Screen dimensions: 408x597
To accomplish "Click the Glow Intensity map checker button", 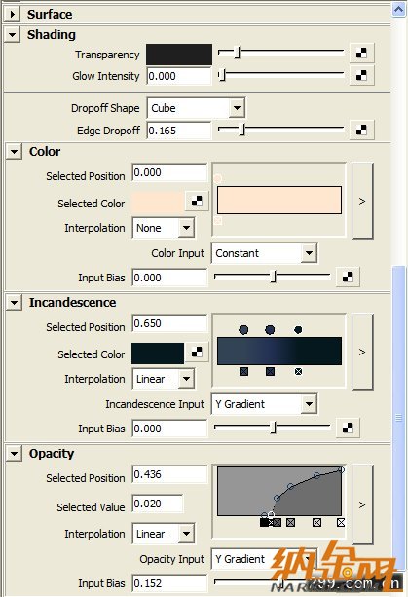I will (361, 75).
